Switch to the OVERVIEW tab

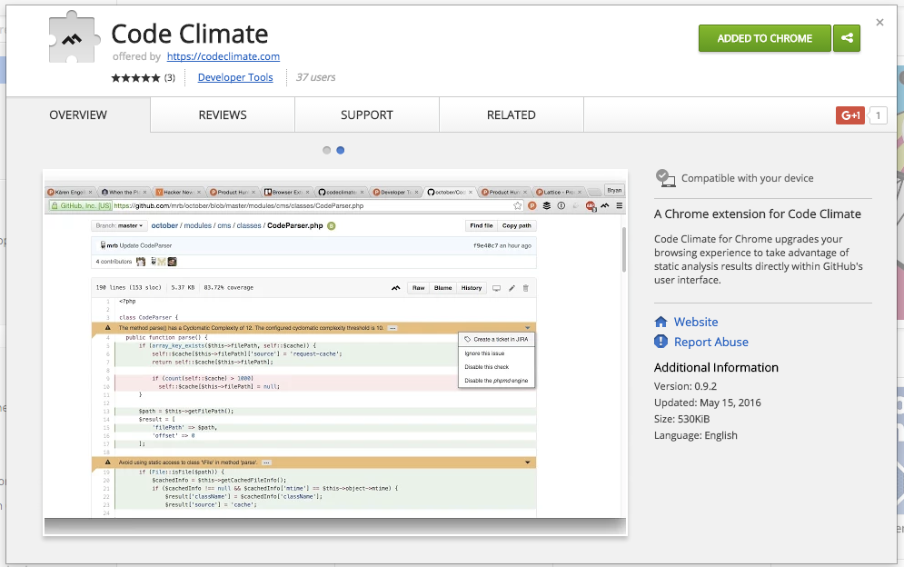point(78,114)
